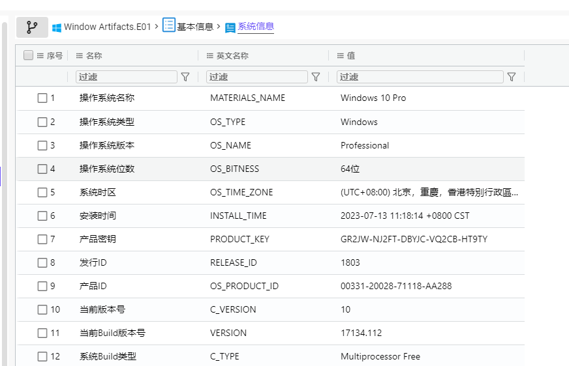Click the card icon beside 系统信息
The height and width of the screenshot is (366, 569).
point(230,28)
